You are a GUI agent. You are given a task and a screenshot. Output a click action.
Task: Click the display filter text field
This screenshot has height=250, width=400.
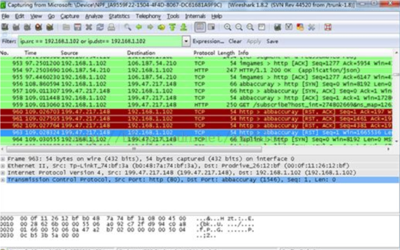click(100, 41)
